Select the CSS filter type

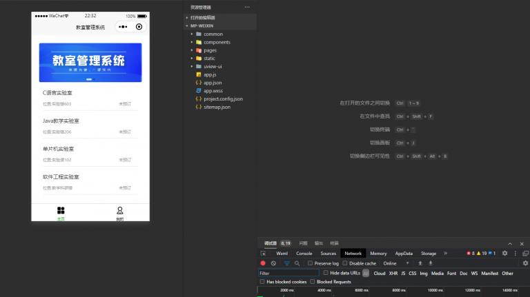tap(413, 274)
